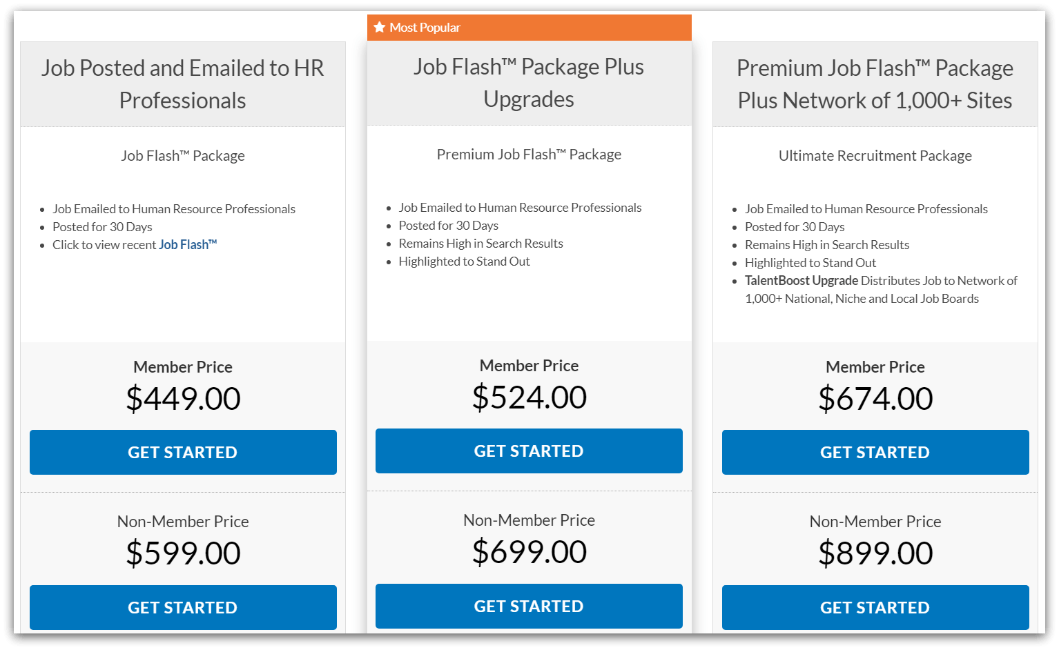The width and height of the screenshot is (1059, 650).
Task: Select the Most Popular orange banner
Action: coord(529,27)
